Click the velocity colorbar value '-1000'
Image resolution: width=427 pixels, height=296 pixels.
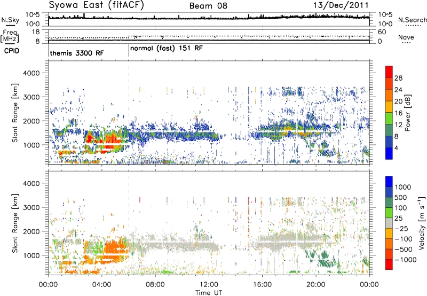[x=405, y=260]
